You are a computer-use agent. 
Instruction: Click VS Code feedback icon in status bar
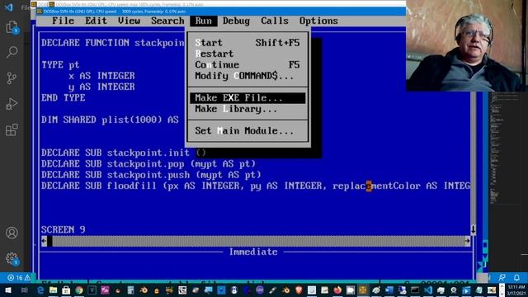(x=502, y=277)
